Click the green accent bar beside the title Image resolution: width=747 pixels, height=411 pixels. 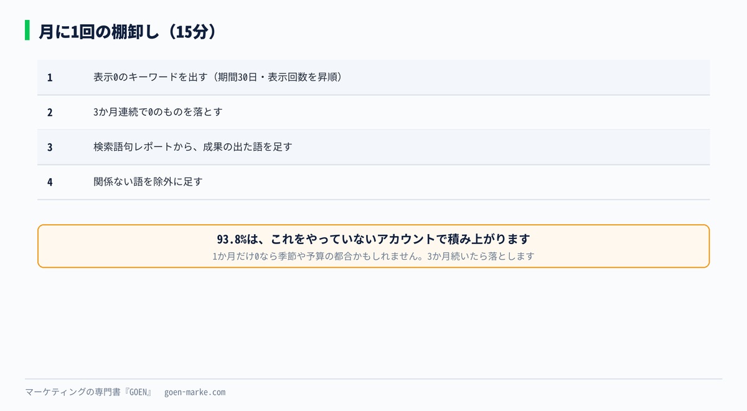coord(27,31)
